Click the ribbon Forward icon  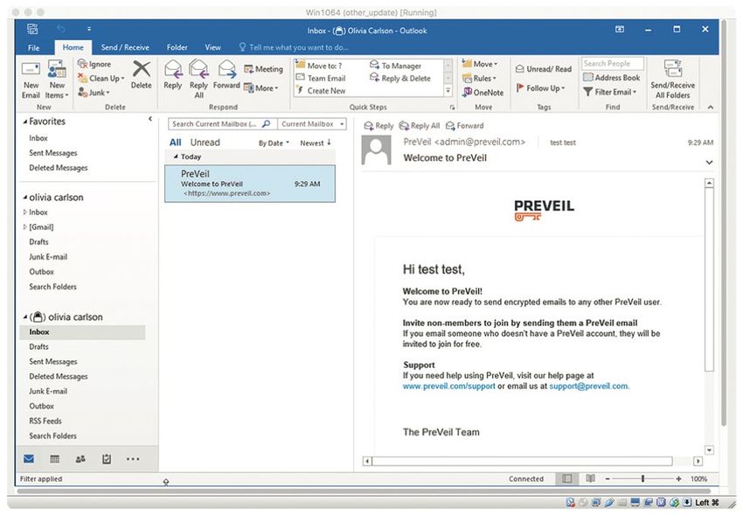coord(227,69)
